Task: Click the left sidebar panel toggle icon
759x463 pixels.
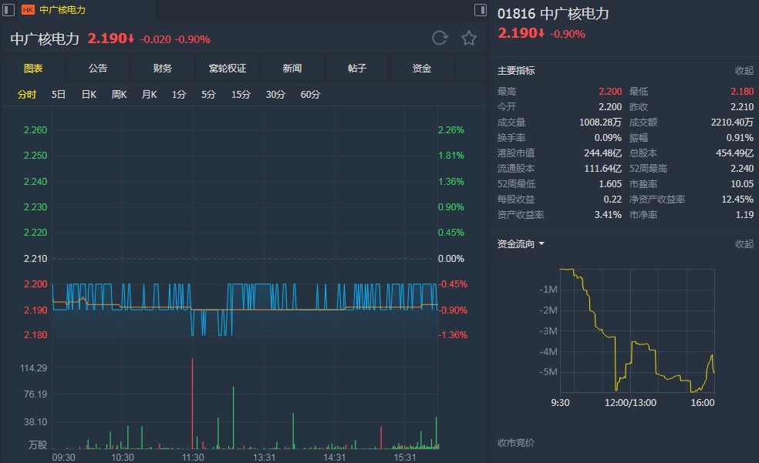Action: coord(8,10)
